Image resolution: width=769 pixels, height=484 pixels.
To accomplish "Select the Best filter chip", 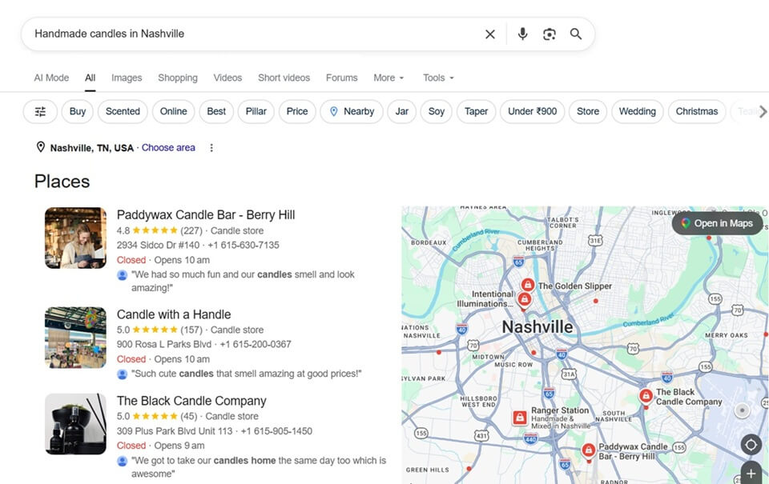I will [216, 112].
